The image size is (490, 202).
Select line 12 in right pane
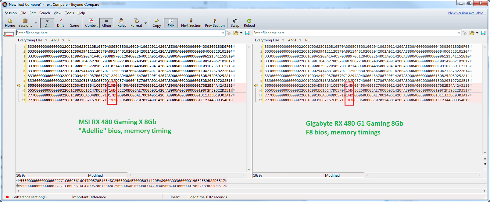click(x=367, y=100)
